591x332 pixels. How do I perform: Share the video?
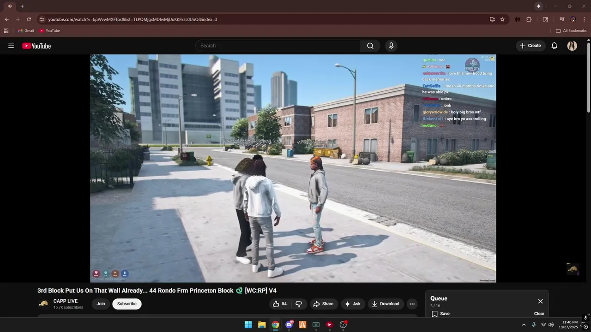(x=323, y=304)
